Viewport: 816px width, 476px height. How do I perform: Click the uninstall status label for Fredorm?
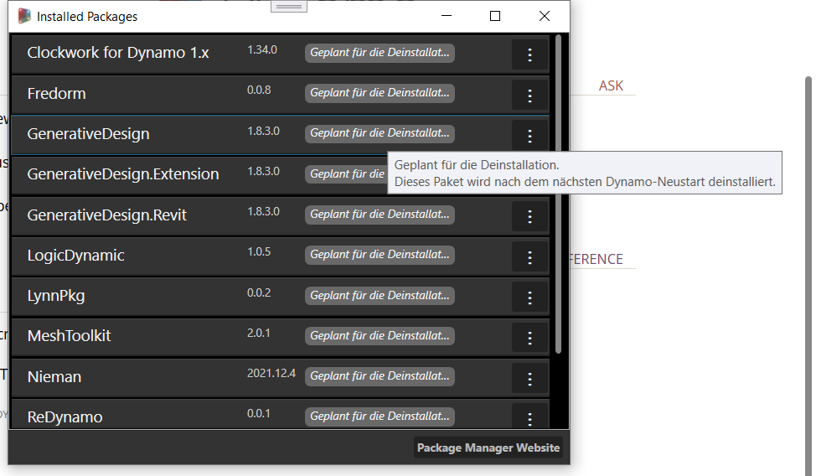[380, 93]
